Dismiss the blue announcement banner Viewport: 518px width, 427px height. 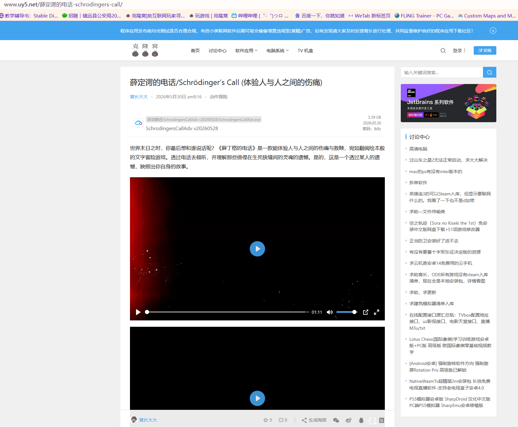pos(493,31)
